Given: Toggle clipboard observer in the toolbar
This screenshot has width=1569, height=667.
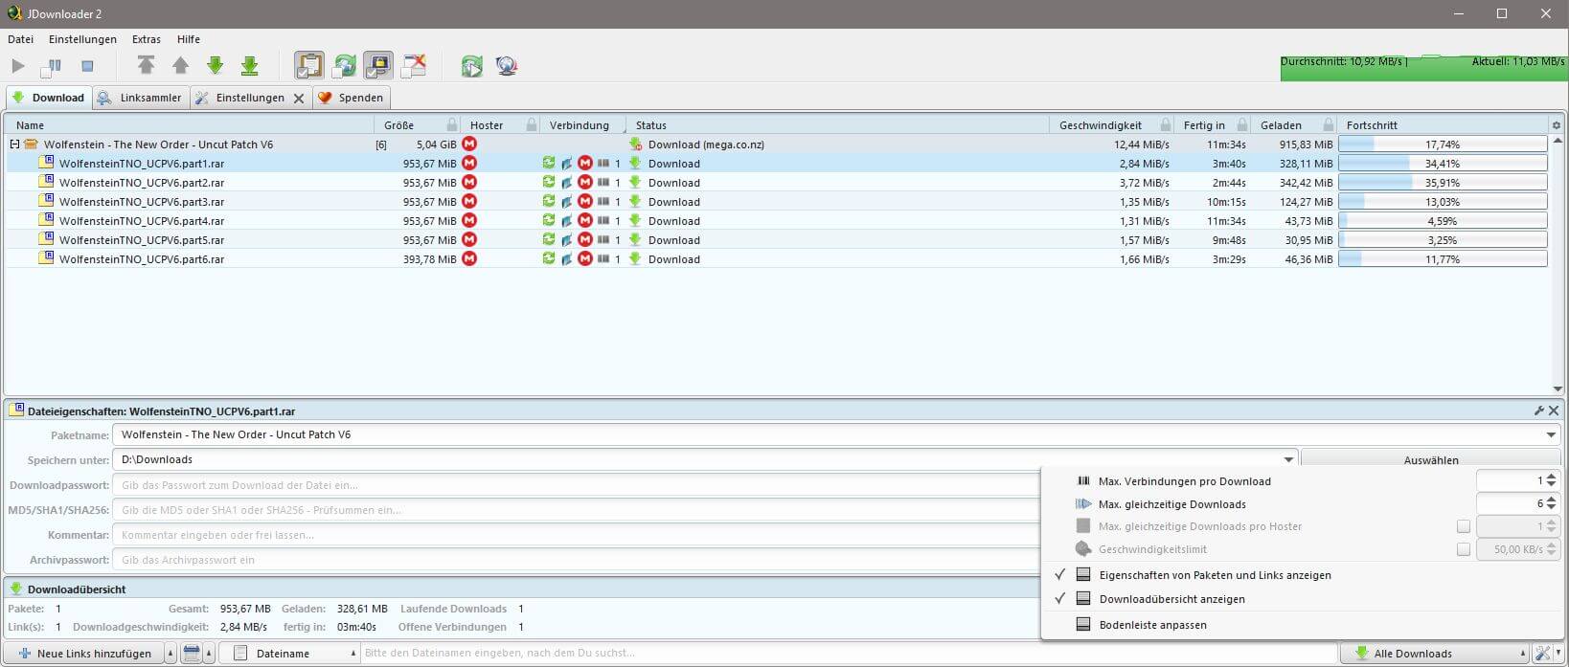Looking at the screenshot, I should (308, 65).
